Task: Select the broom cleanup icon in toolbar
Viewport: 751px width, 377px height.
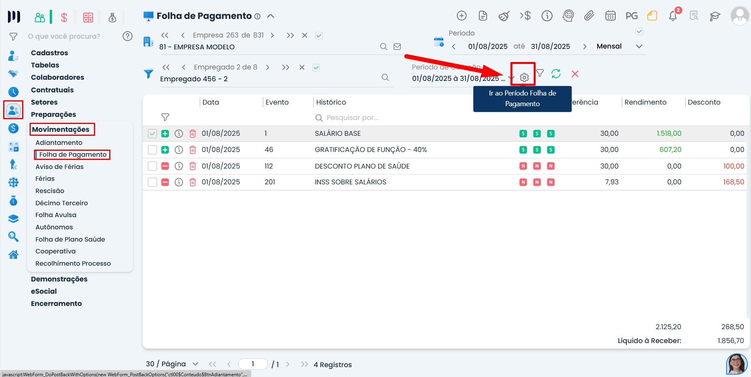Action: click(x=504, y=16)
